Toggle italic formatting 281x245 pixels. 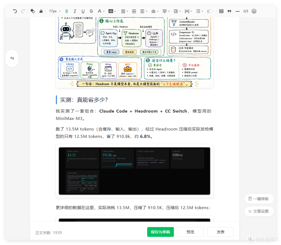75,11
